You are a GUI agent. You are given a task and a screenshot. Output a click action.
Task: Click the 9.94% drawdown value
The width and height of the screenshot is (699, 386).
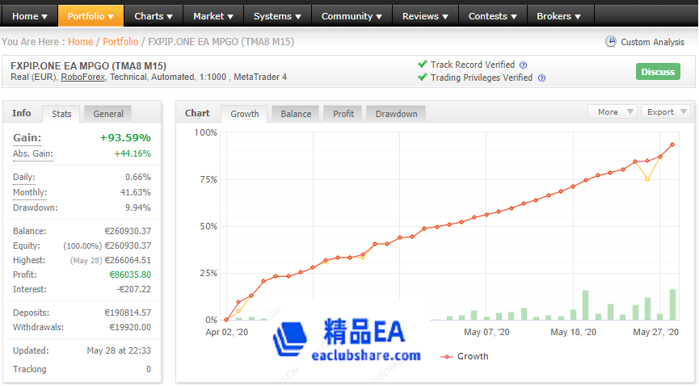(137, 208)
